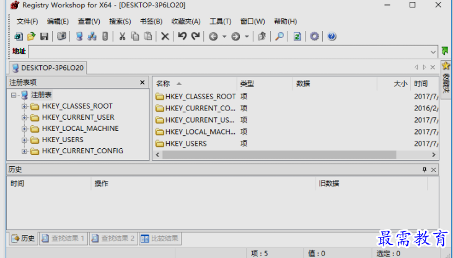Switch to 查找结果 1 tab
Viewport: 453px width, 258px height.
coord(63,238)
